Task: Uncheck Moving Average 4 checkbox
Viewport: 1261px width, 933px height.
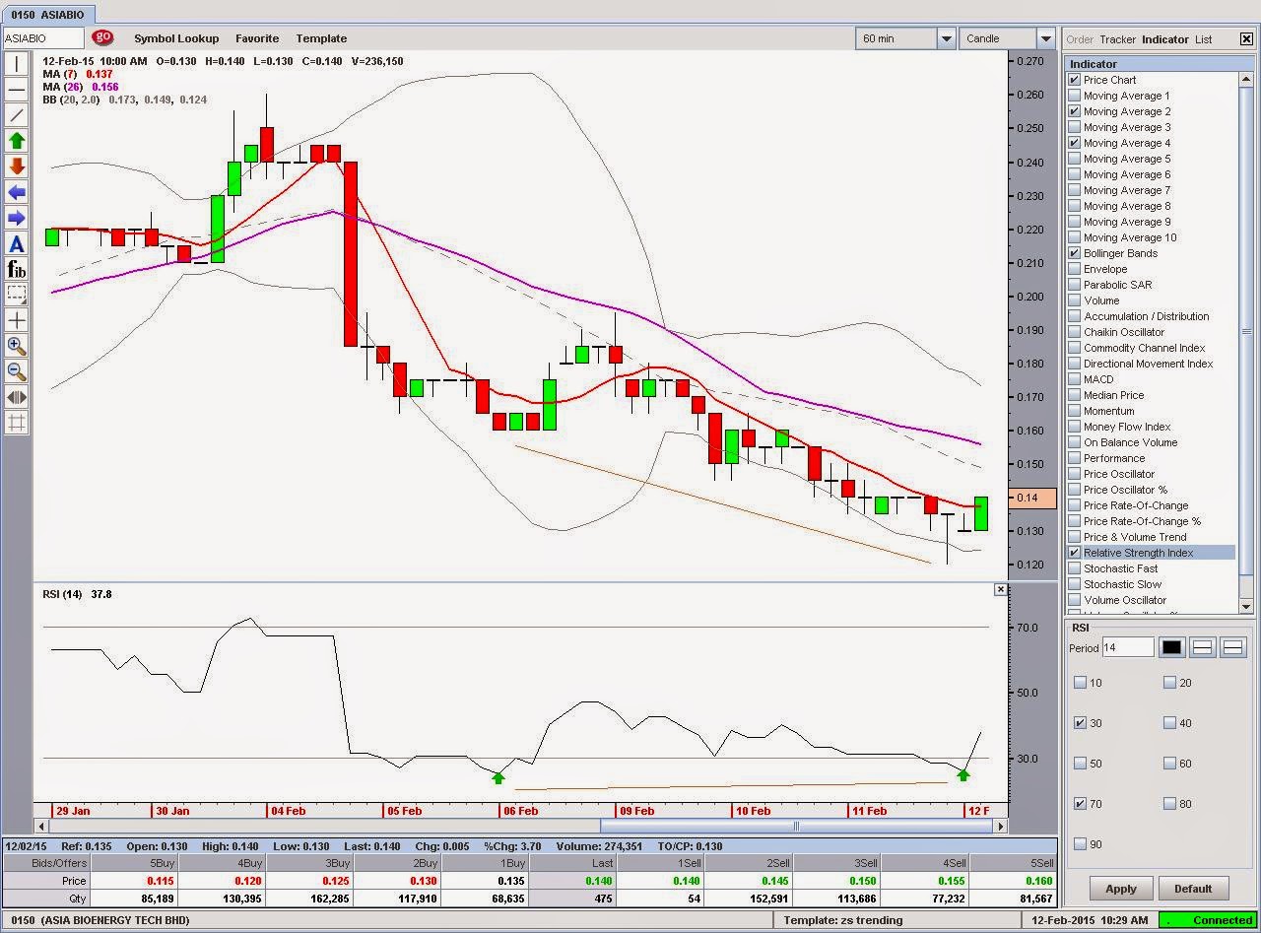Action: click(1075, 143)
